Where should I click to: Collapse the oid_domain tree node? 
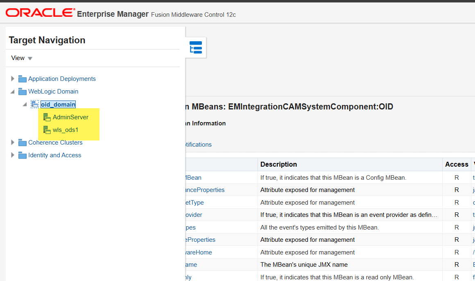pos(25,105)
